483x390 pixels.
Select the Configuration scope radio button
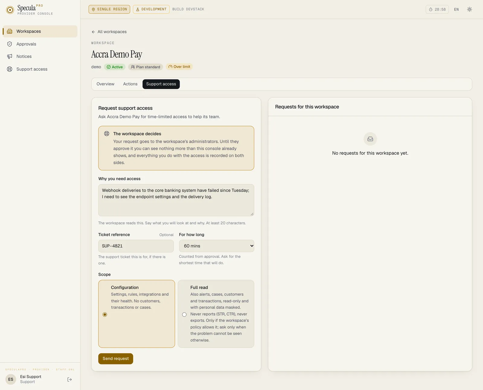pyautogui.click(x=105, y=314)
